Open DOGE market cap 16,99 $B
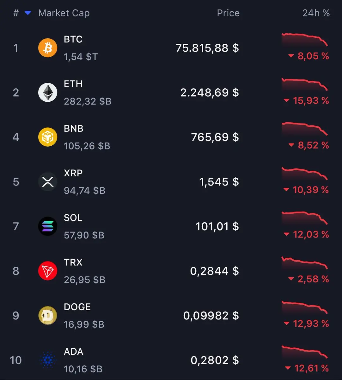 84,324
